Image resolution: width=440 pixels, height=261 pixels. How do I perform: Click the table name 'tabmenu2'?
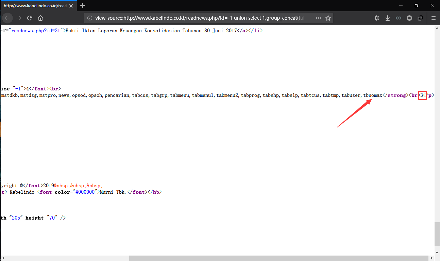(x=227, y=95)
